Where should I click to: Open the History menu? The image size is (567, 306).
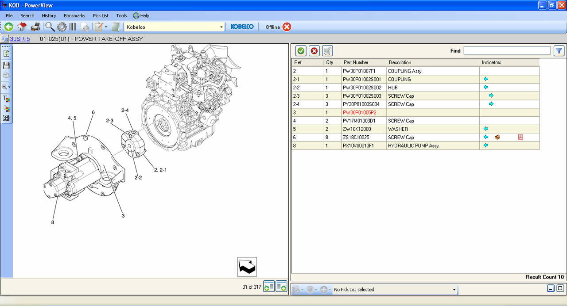coord(49,15)
